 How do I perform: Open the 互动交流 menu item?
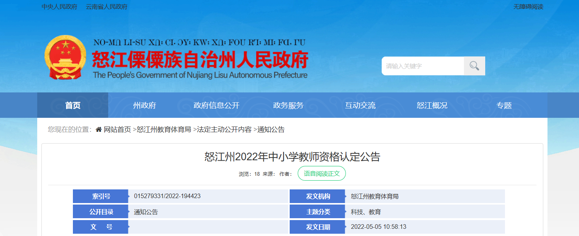coord(360,105)
